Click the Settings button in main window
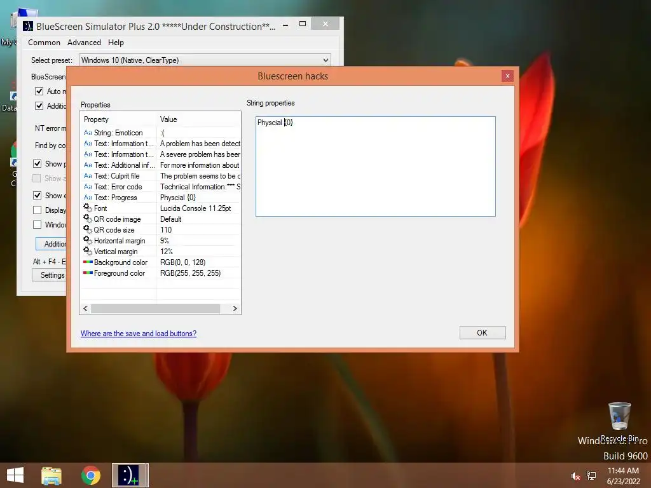This screenshot has height=488, width=651. 49,275
